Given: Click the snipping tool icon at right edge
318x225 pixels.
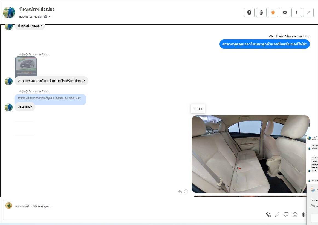Looking at the screenshot, I should pos(313,190).
